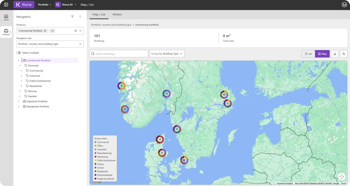Open the 26-building cluster marker
This screenshot has height=186, width=350.
(x=184, y=160)
